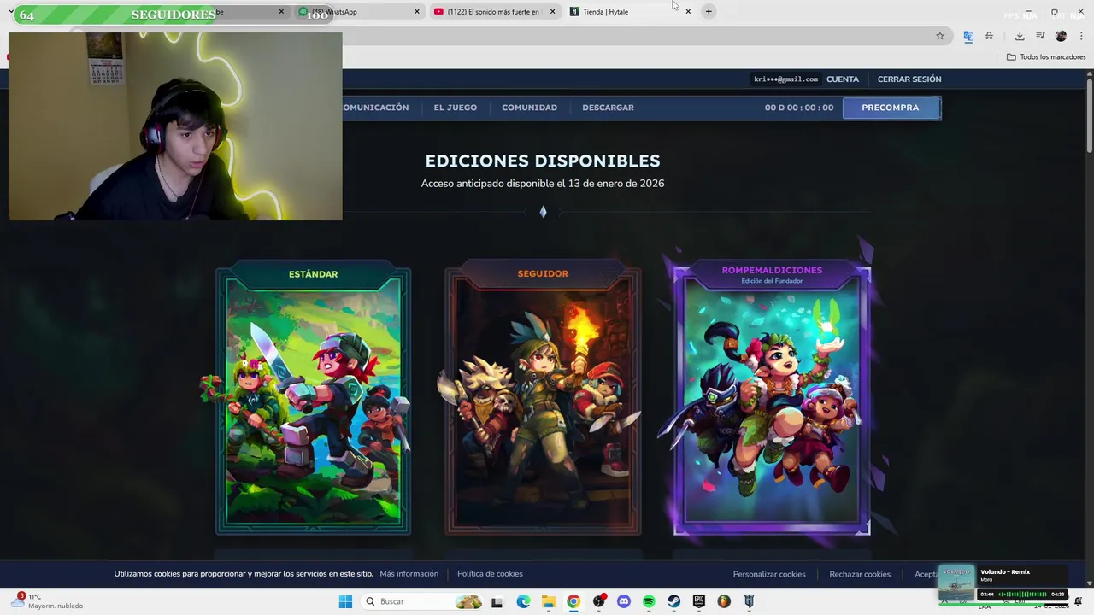Open the Comunidad menu
1094x615 pixels.
[529, 108]
